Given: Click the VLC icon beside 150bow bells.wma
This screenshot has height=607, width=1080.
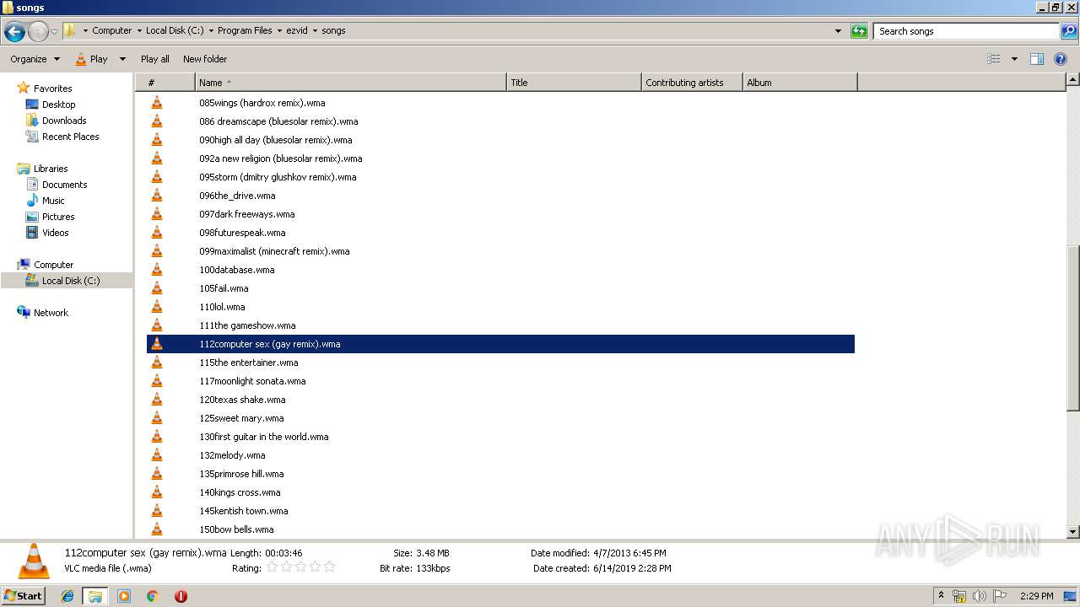Looking at the screenshot, I should pos(157,529).
